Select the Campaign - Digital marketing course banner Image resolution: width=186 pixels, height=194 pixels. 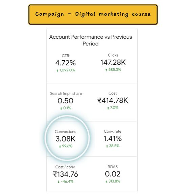93,14
